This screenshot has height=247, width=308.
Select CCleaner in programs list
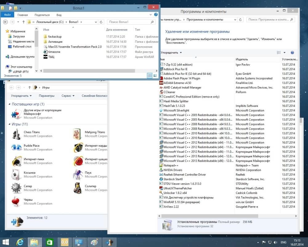169,92
